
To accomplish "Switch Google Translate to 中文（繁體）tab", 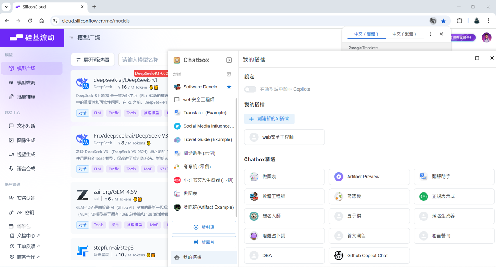I will pos(404,34).
